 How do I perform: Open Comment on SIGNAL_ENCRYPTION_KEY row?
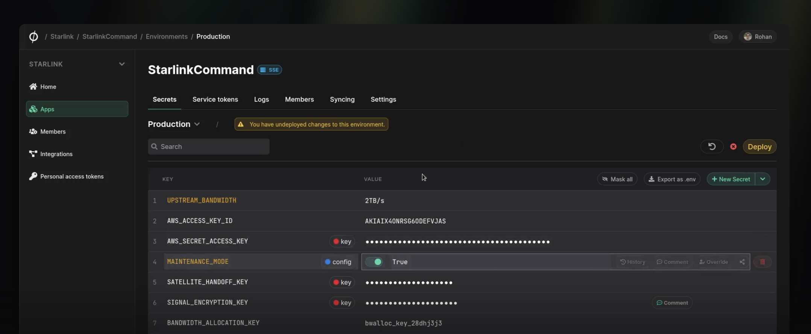672,303
